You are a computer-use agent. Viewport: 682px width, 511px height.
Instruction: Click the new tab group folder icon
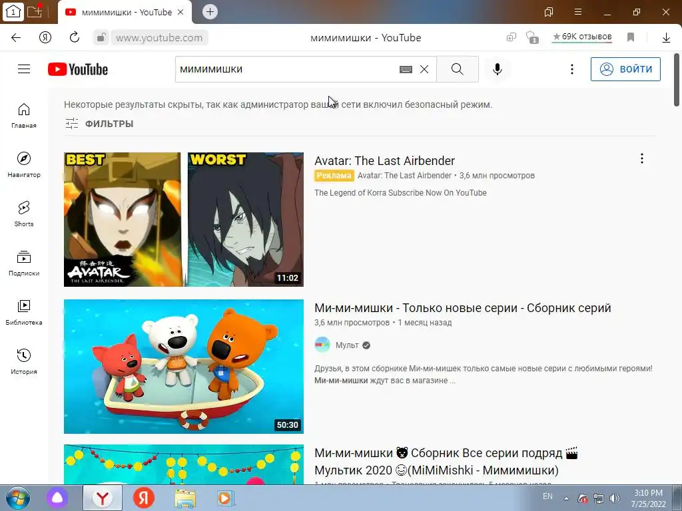coord(35,11)
